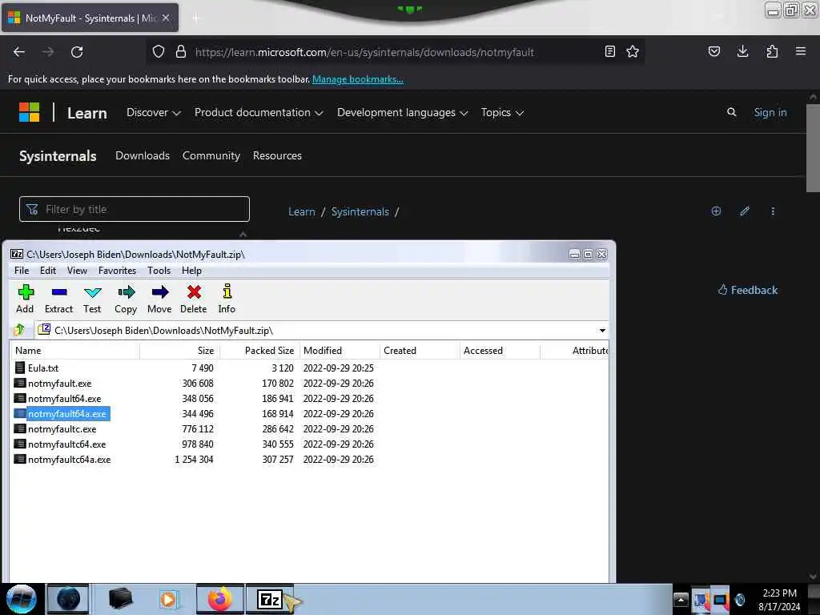The height and width of the screenshot is (615, 820).
Task: Go up one folder level in 7-Zip
Action: [x=20, y=330]
